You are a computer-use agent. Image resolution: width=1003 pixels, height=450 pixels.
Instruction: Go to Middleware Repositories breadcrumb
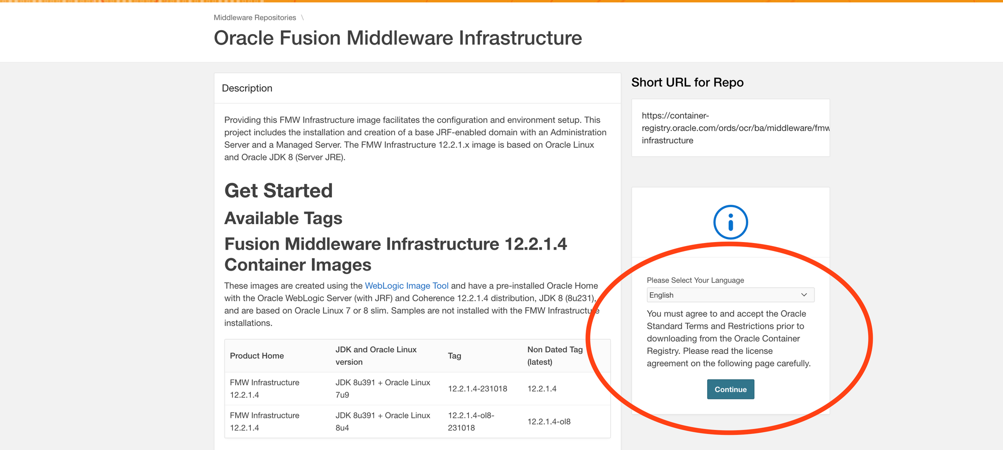255,18
